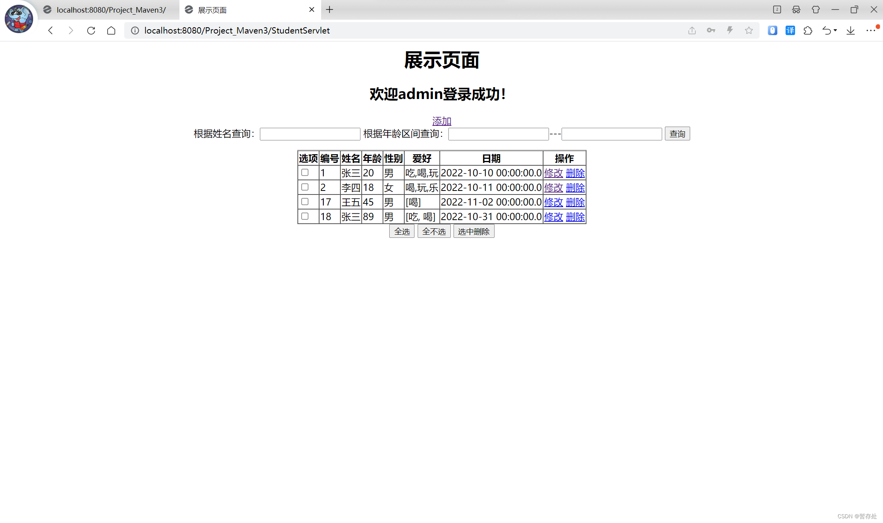Viewport: 883px width, 523px height.
Task: Click 删除 for row 编号 1
Action: click(575, 173)
